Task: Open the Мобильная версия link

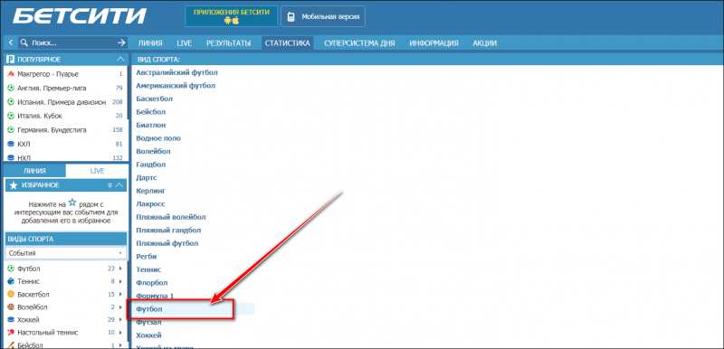Action: tap(323, 16)
